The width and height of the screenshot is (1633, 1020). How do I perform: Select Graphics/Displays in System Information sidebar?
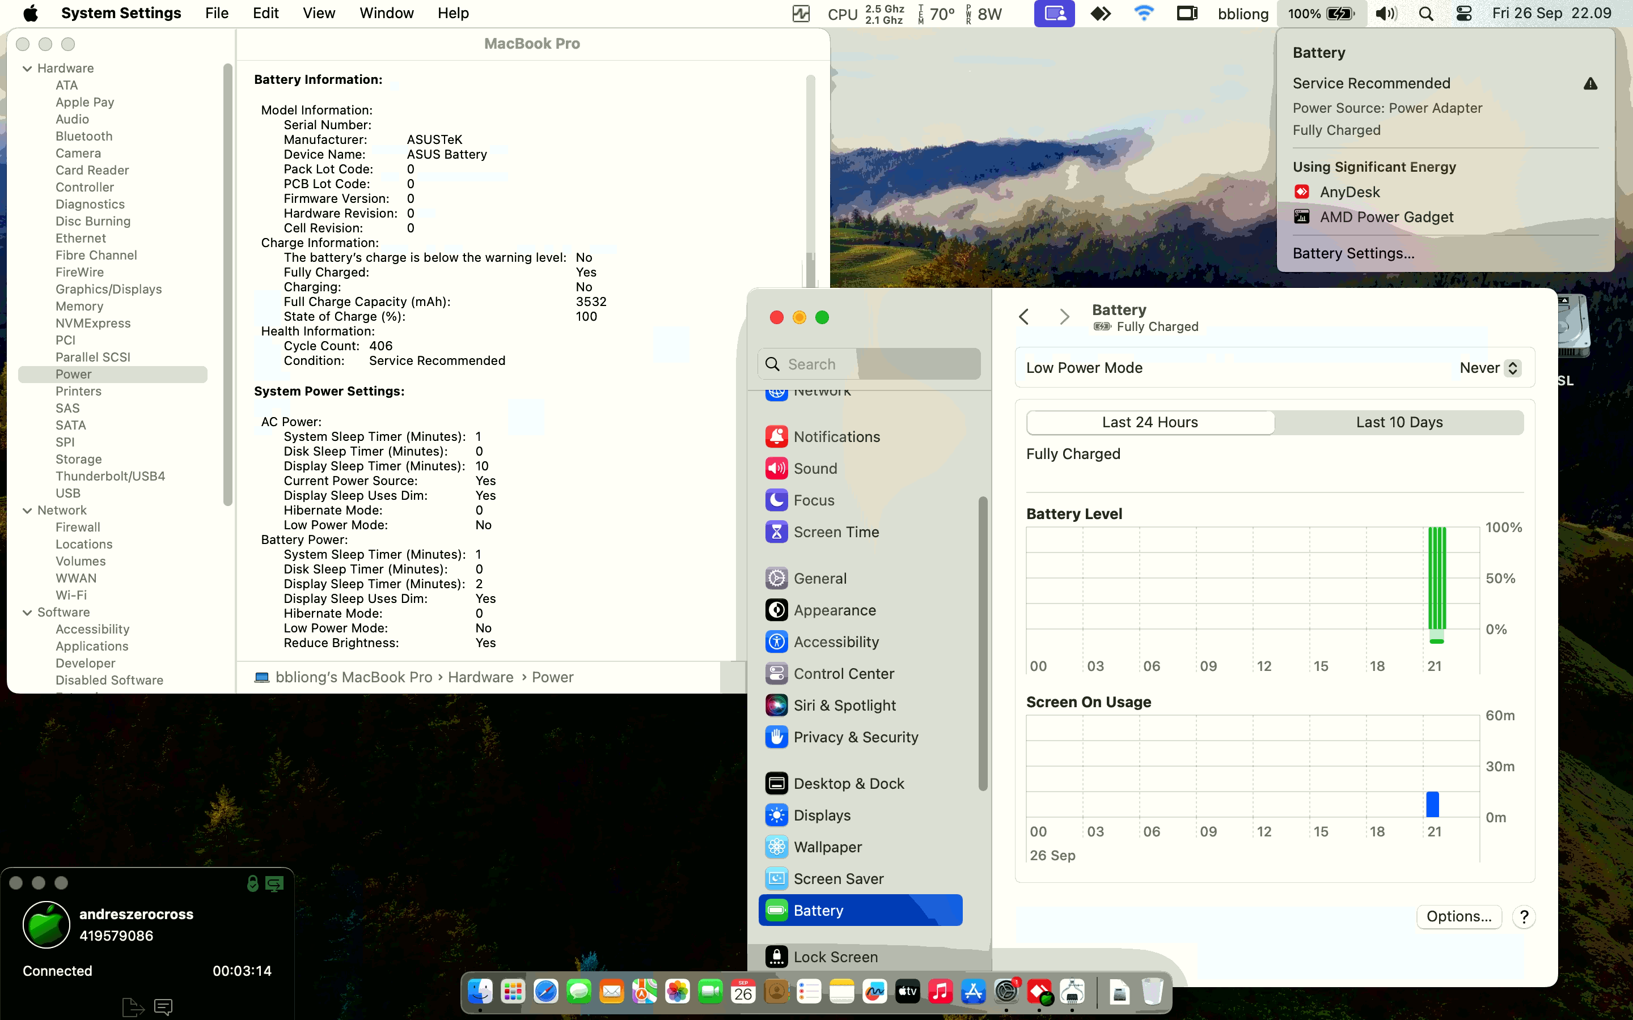click(109, 290)
